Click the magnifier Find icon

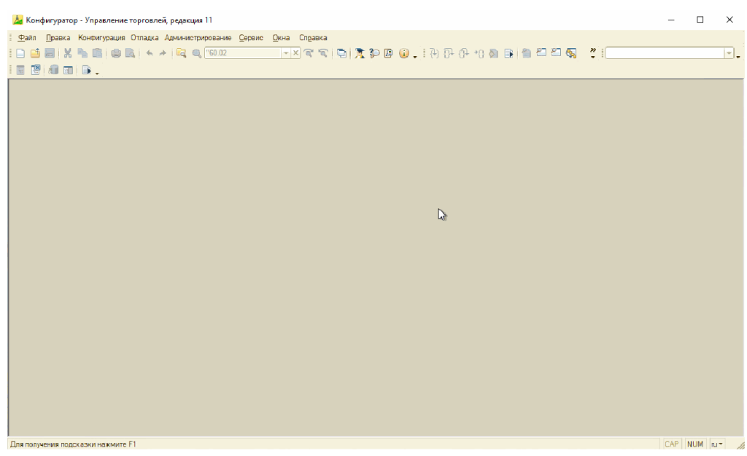point(196,53)
